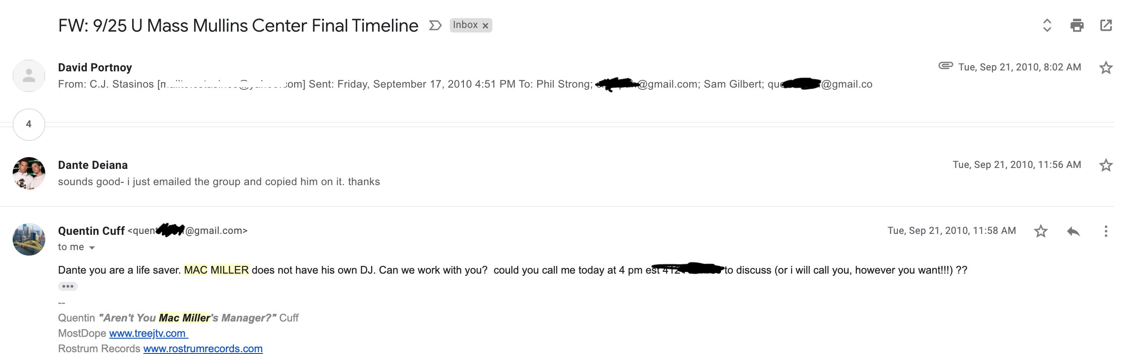Screen dimensions: 1126x354
Task: Star David Portnoy's message
Action: pos(1106,68)
